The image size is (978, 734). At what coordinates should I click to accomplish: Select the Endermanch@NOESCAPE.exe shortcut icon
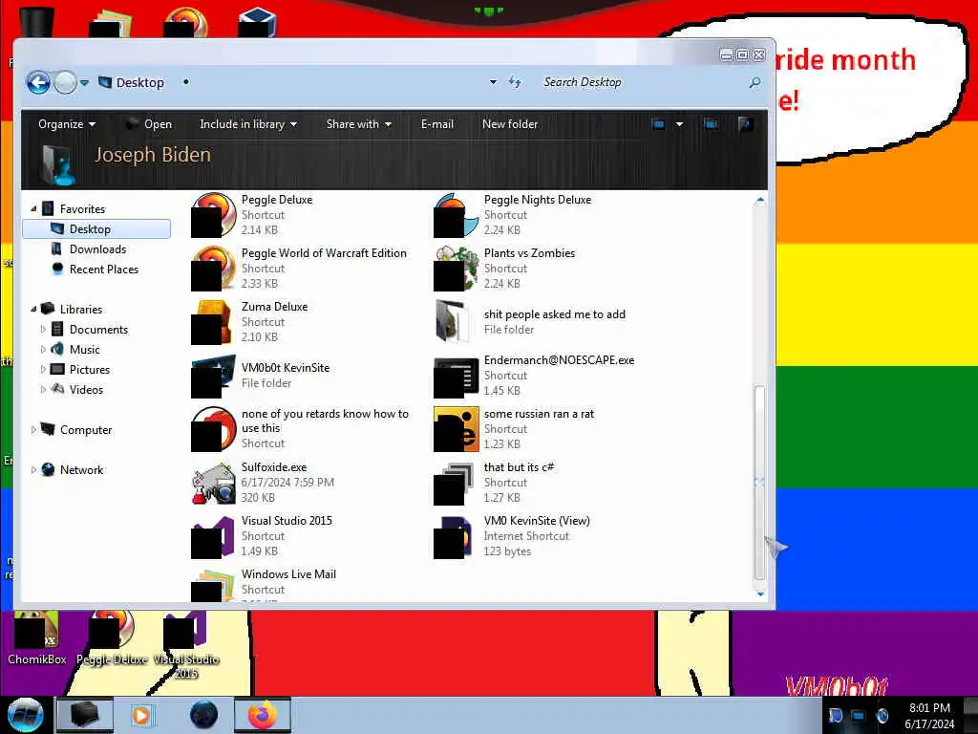click(456, 376)
